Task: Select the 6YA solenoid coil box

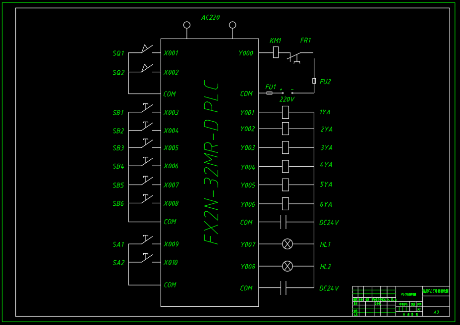Action: pos(285,204)
